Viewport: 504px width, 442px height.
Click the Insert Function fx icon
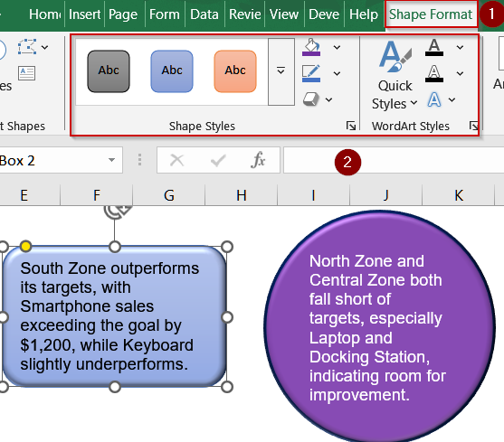point(258,160)
